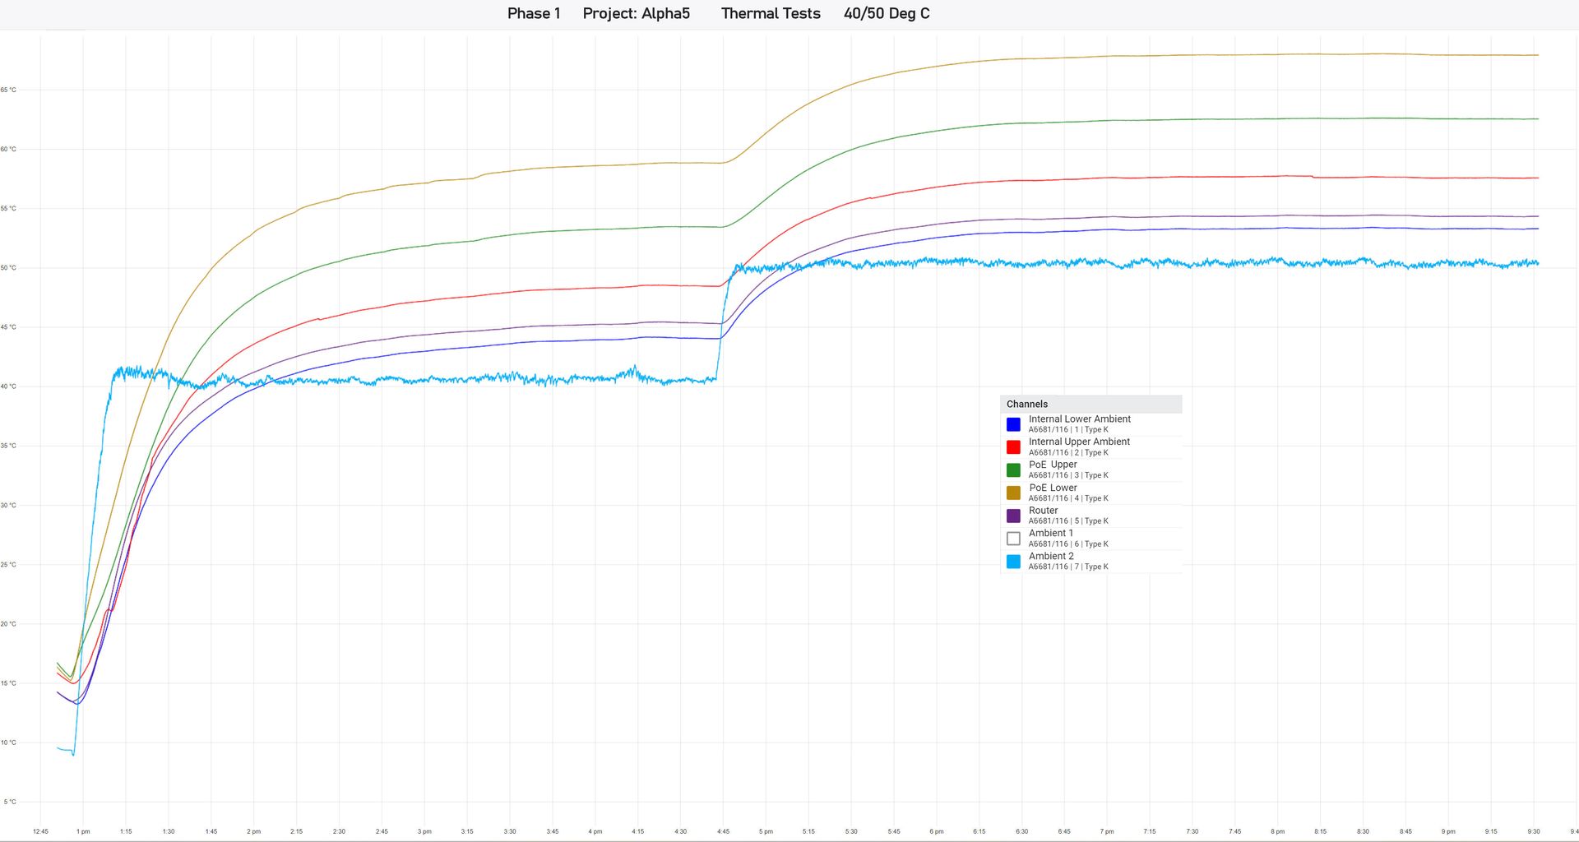Click "A6681/116 | 5 | Type K" under Router

pyautogui.click(x=1069, y=520)
